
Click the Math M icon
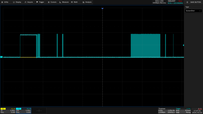click(72, 2)
